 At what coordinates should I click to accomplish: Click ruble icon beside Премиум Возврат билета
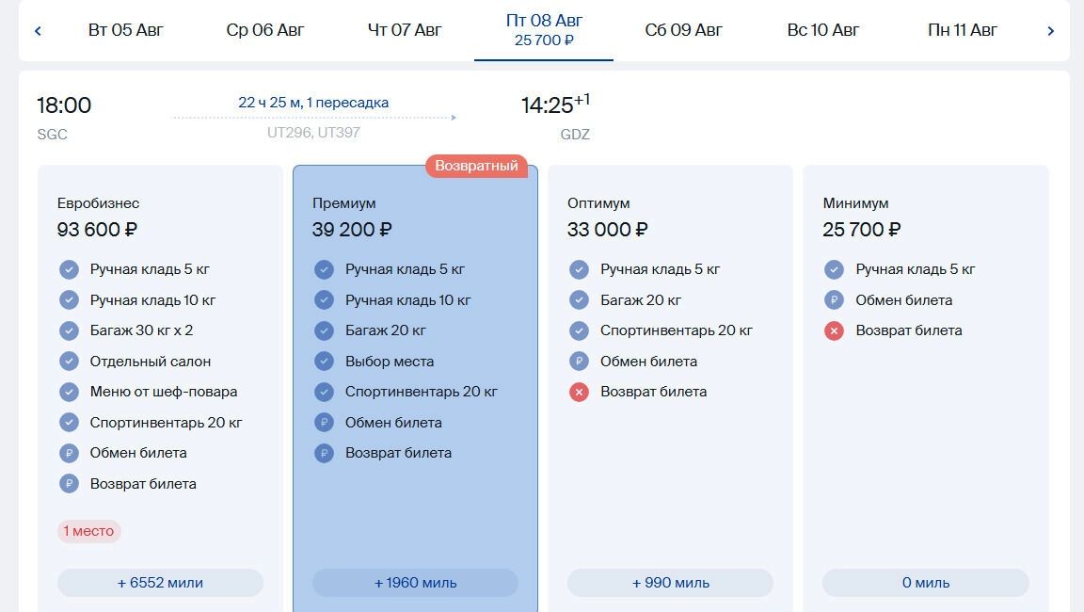(x=324, y=453)
